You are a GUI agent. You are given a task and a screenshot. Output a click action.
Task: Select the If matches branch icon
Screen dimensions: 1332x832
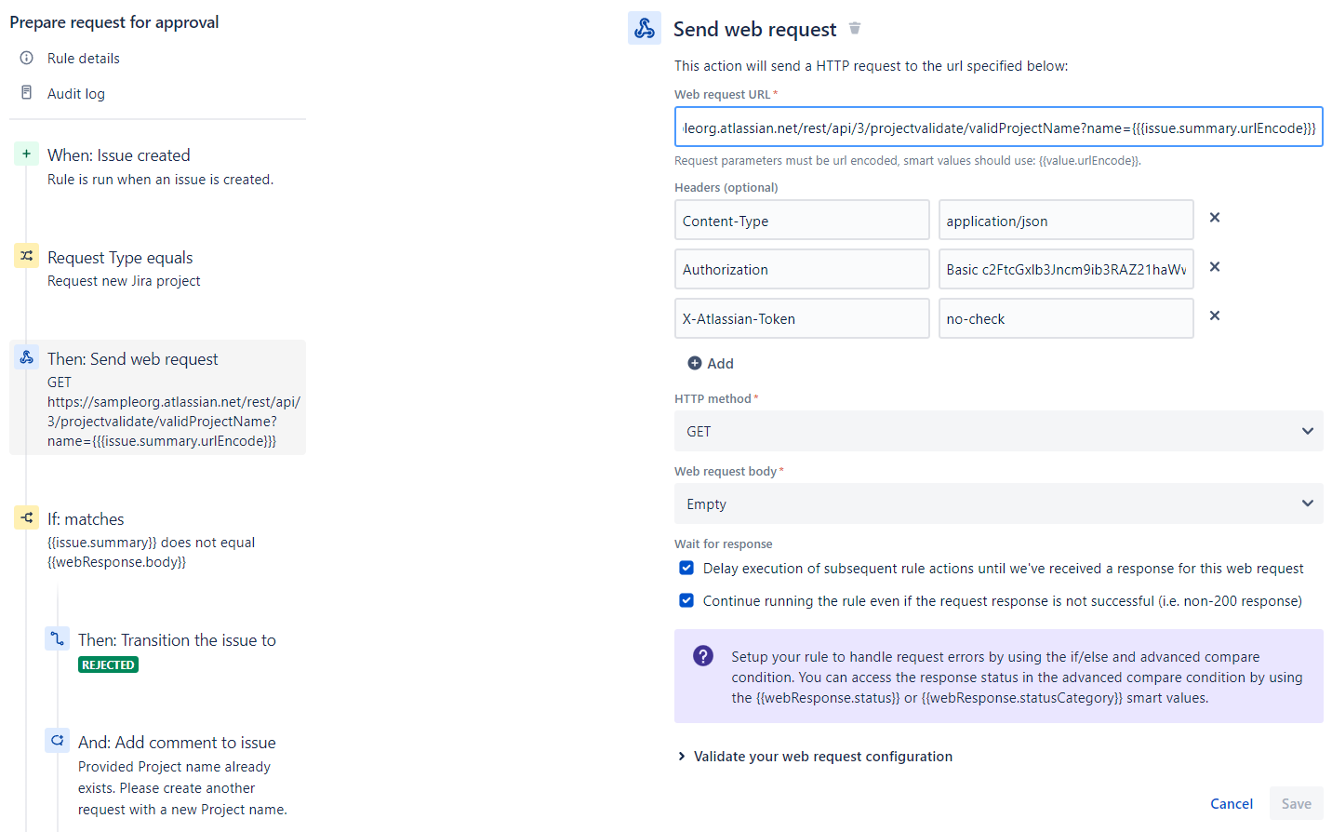[26, 517]
